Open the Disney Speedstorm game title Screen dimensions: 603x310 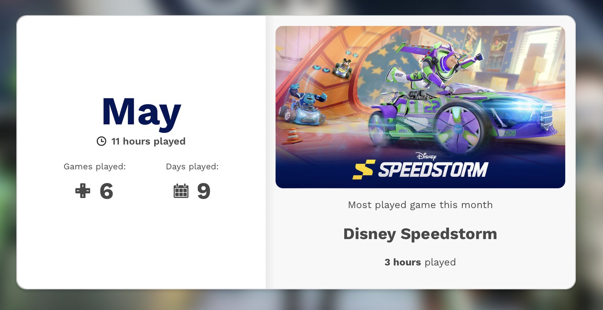click(x=420, y=234)
